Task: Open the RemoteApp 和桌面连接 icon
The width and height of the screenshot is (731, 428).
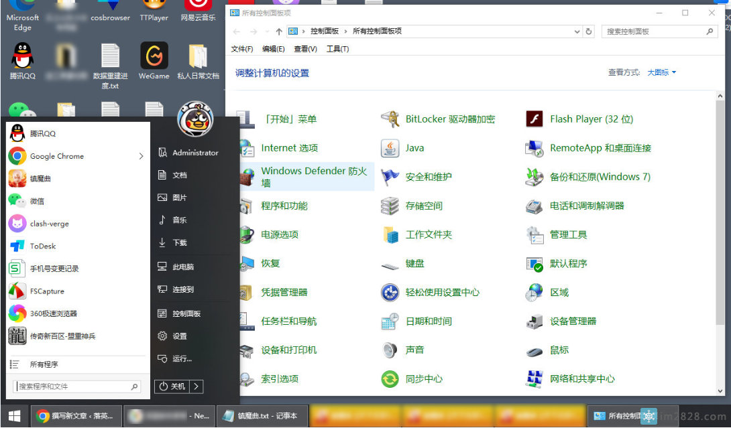Action: [x=535, y=148]
